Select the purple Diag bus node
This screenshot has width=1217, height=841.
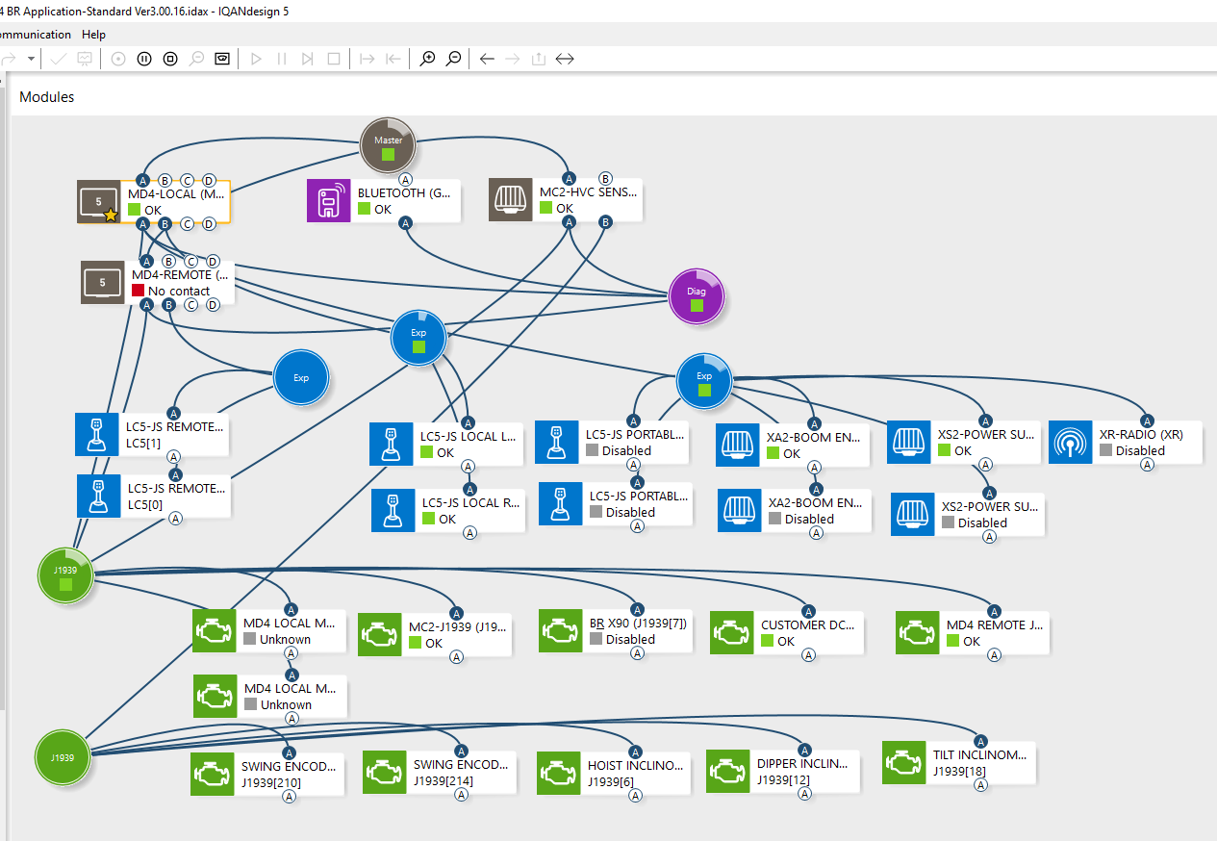click(x=697, y=296)
